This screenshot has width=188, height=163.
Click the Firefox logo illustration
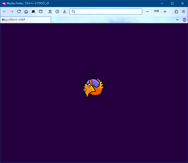[x=94, y=88]
